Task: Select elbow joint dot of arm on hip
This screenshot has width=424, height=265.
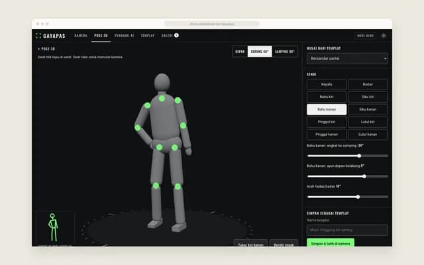Action: coord(138,128)
